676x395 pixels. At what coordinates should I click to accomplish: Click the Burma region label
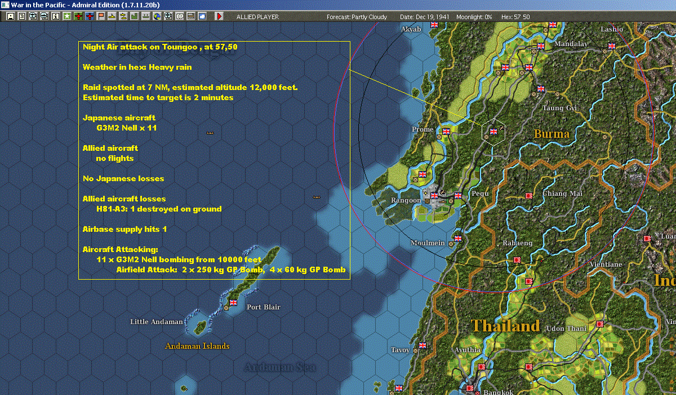(x=552, y=134)
